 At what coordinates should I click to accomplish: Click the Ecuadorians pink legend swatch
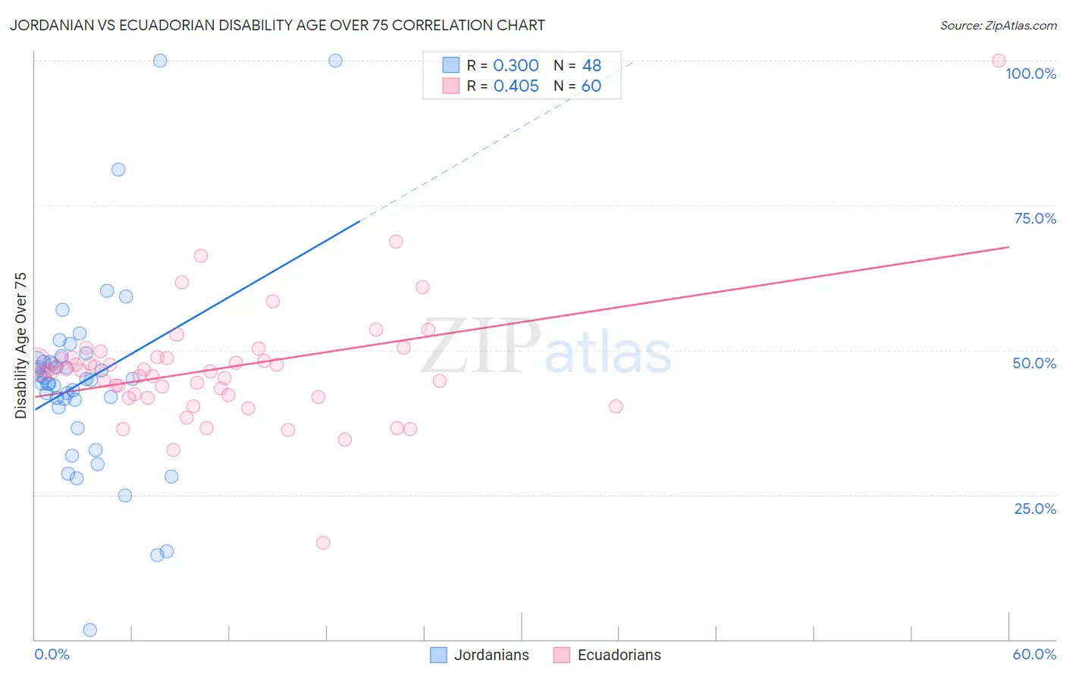[562, 655]
